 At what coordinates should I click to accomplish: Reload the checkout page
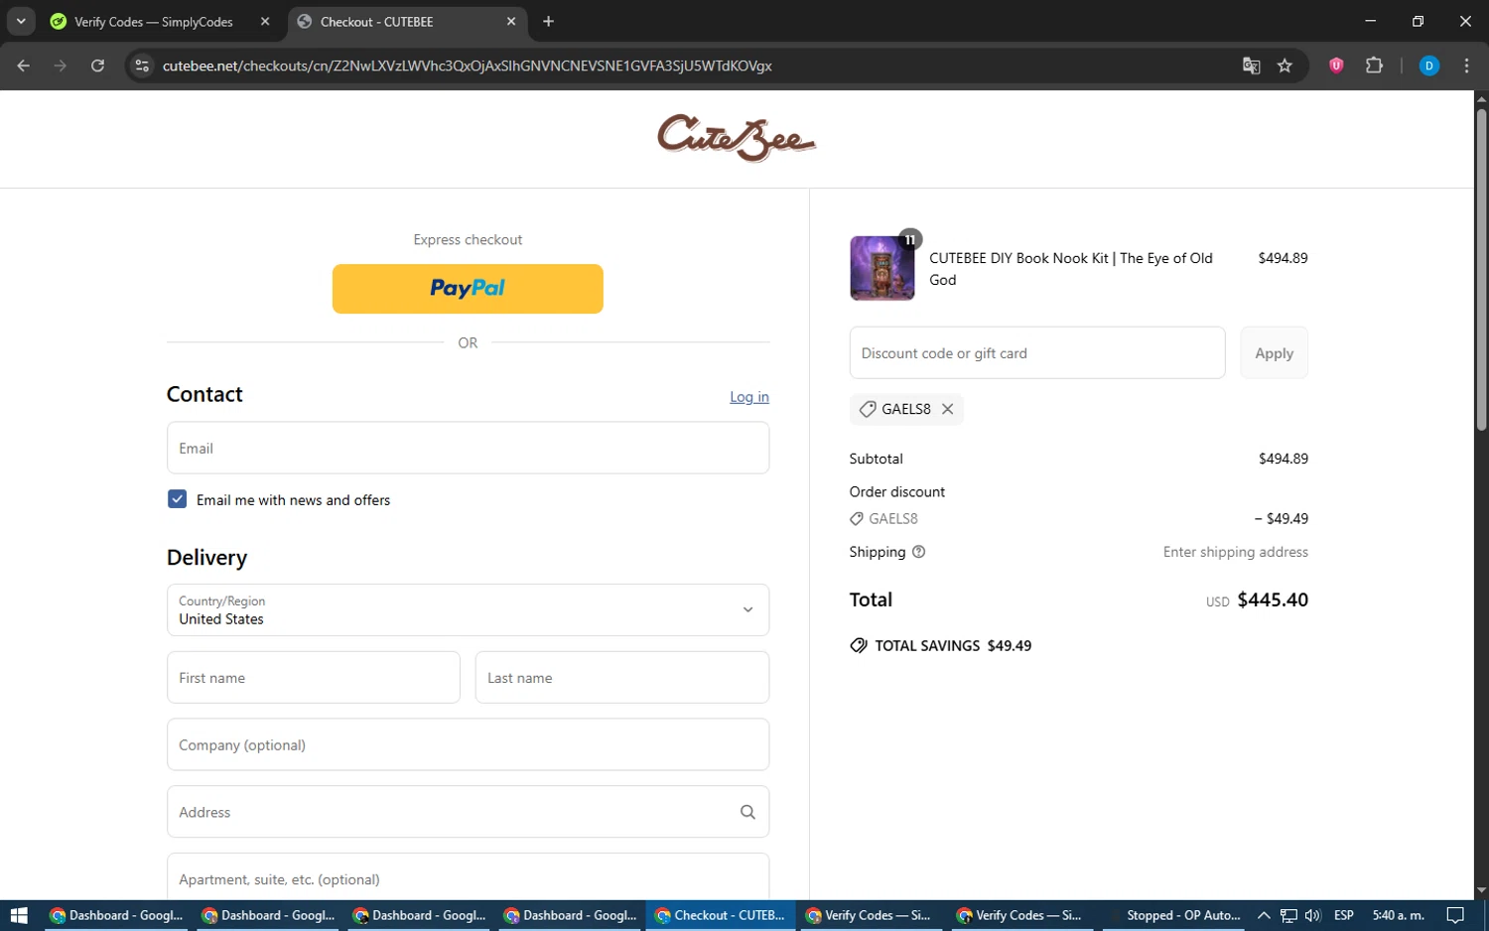coord(97,66)
